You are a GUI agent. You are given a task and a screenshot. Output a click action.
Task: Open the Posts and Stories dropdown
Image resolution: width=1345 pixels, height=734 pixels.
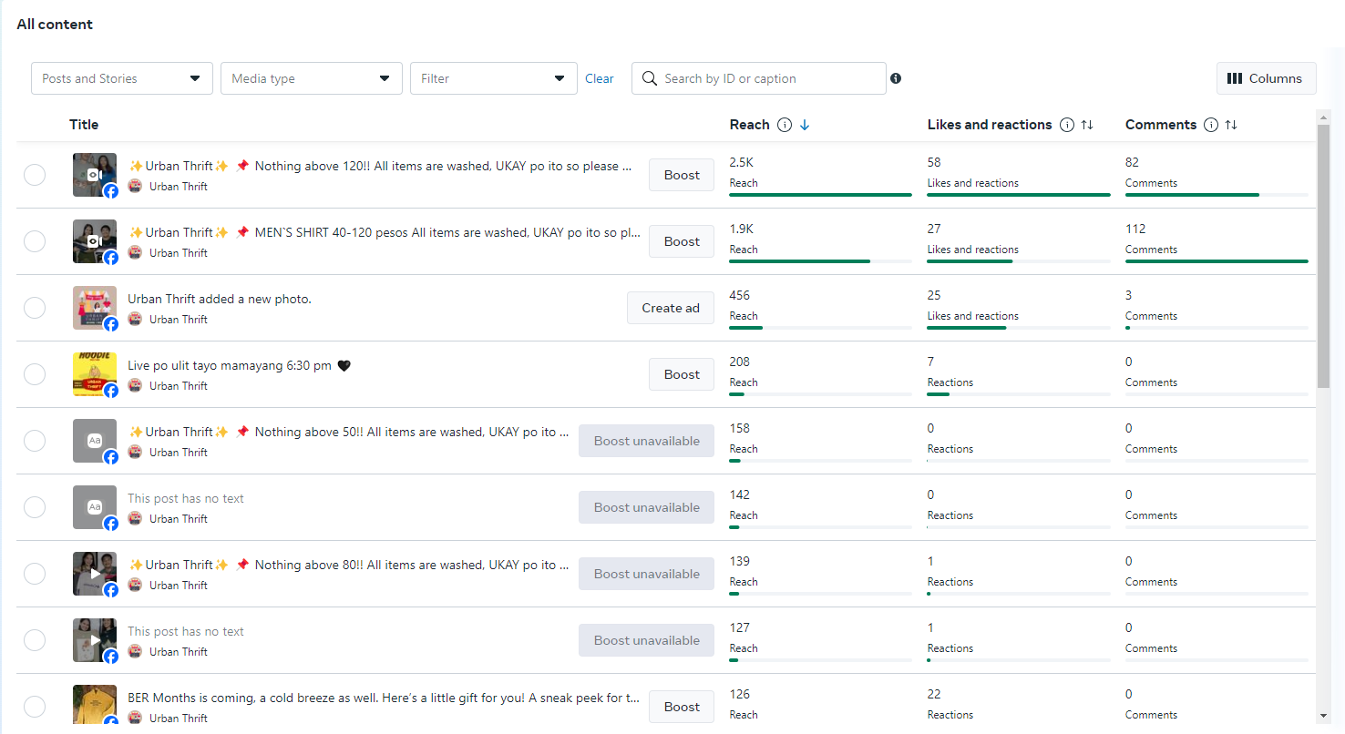pos(122,78)
